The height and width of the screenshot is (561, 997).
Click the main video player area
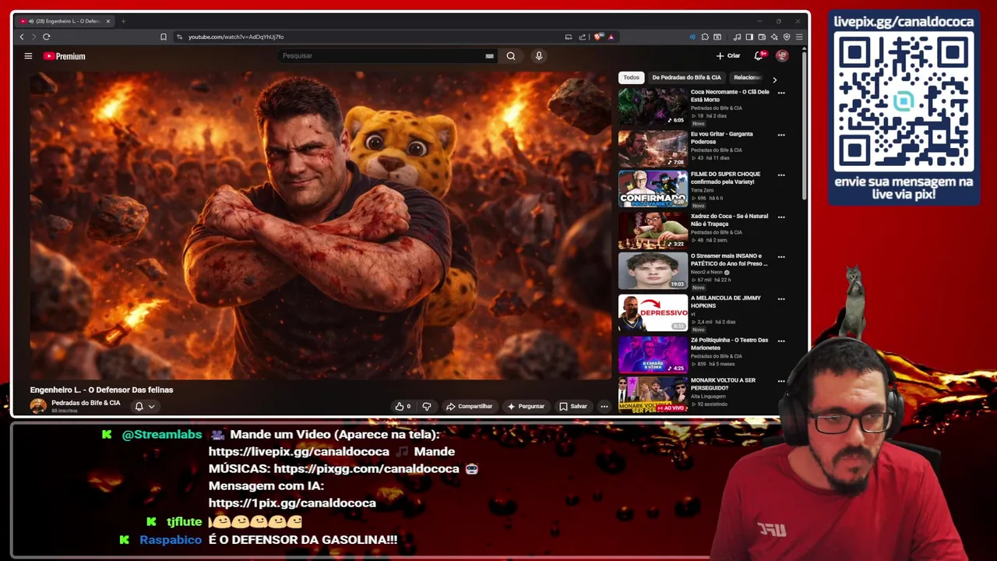coord(321,225)
